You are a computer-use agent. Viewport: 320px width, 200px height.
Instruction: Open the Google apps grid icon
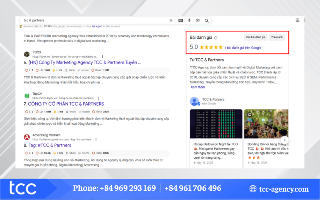point(297,20)
